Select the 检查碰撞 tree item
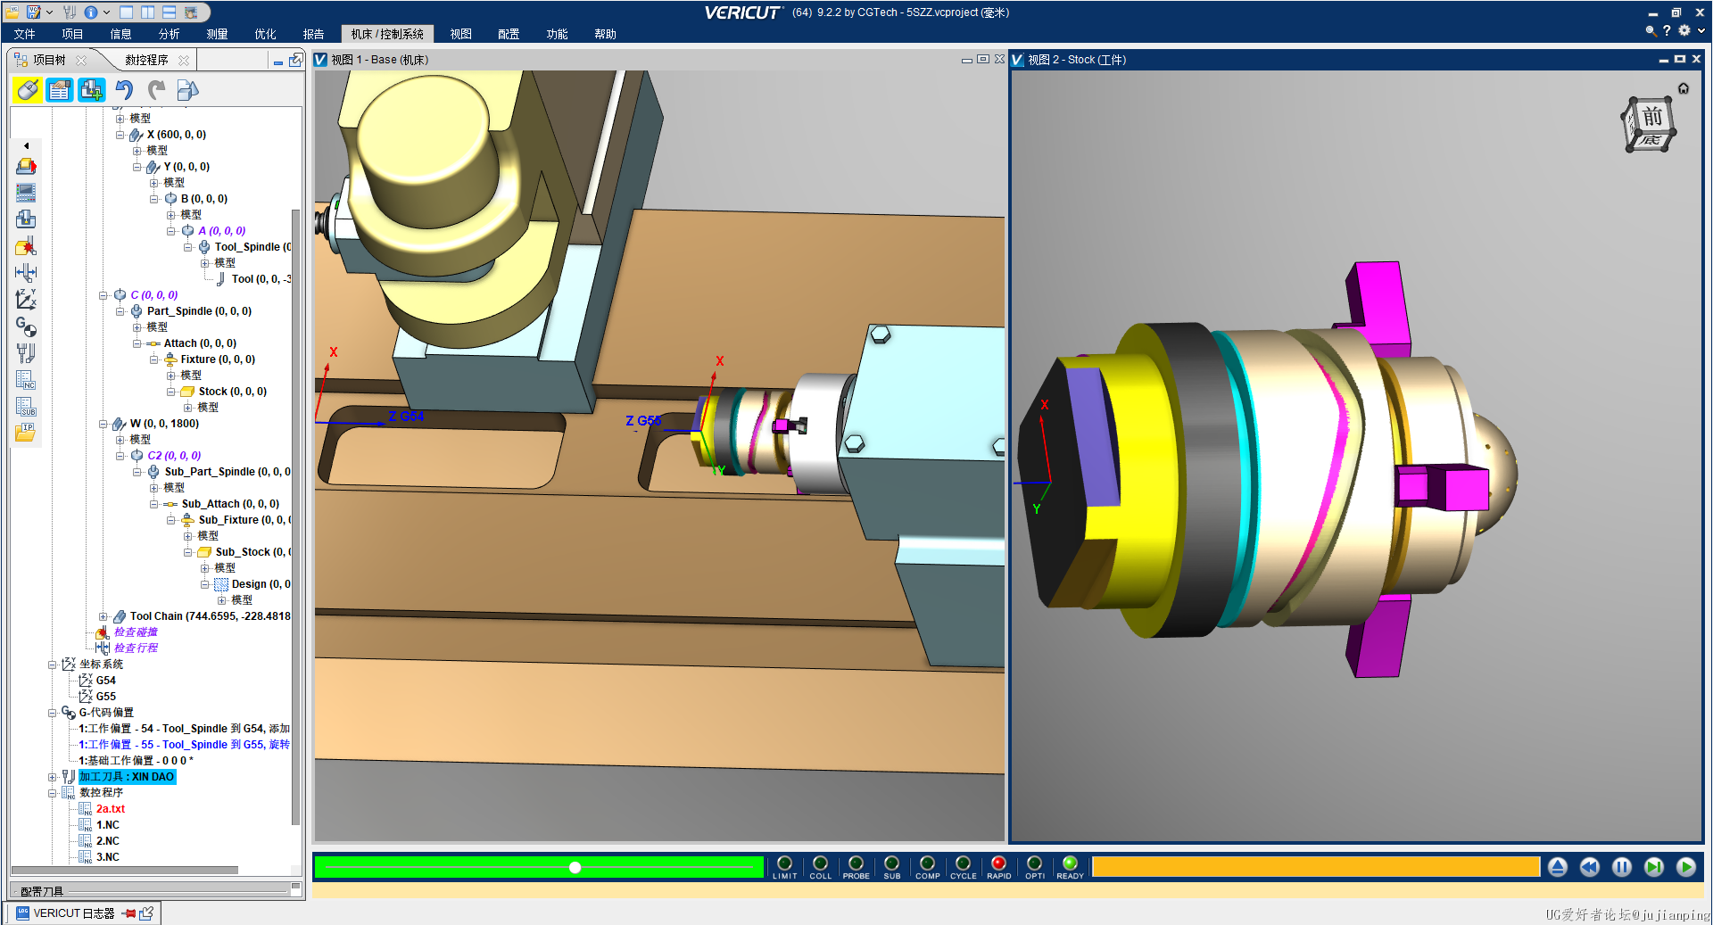 [137, 632]
